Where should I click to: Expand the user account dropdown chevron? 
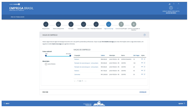pos(178,8)
